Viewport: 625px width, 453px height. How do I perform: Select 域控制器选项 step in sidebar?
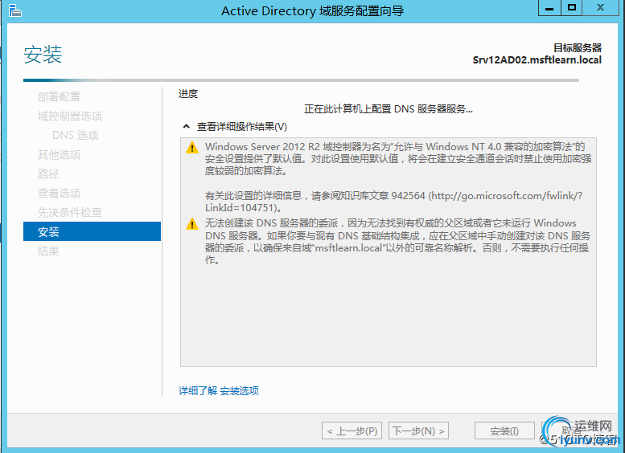click(70, 116)
